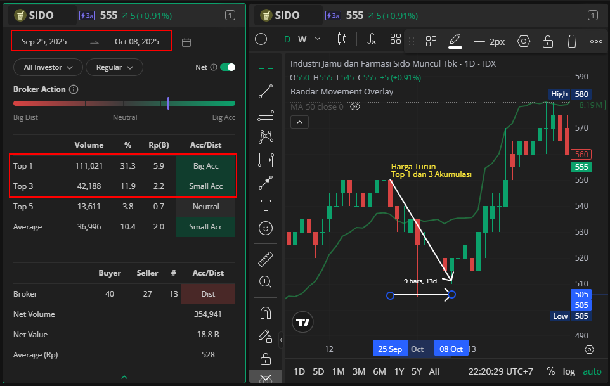Toggle stay in drawing mode
610x386 pixels.
point(265,336)
